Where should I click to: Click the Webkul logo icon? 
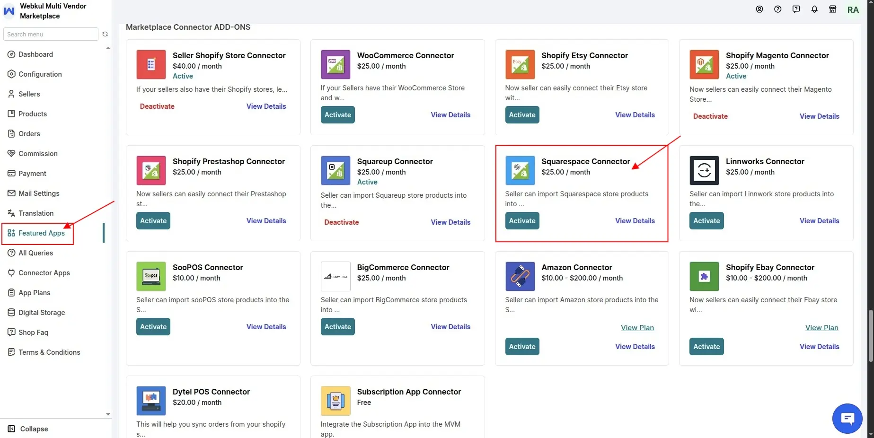click(9, 11)
